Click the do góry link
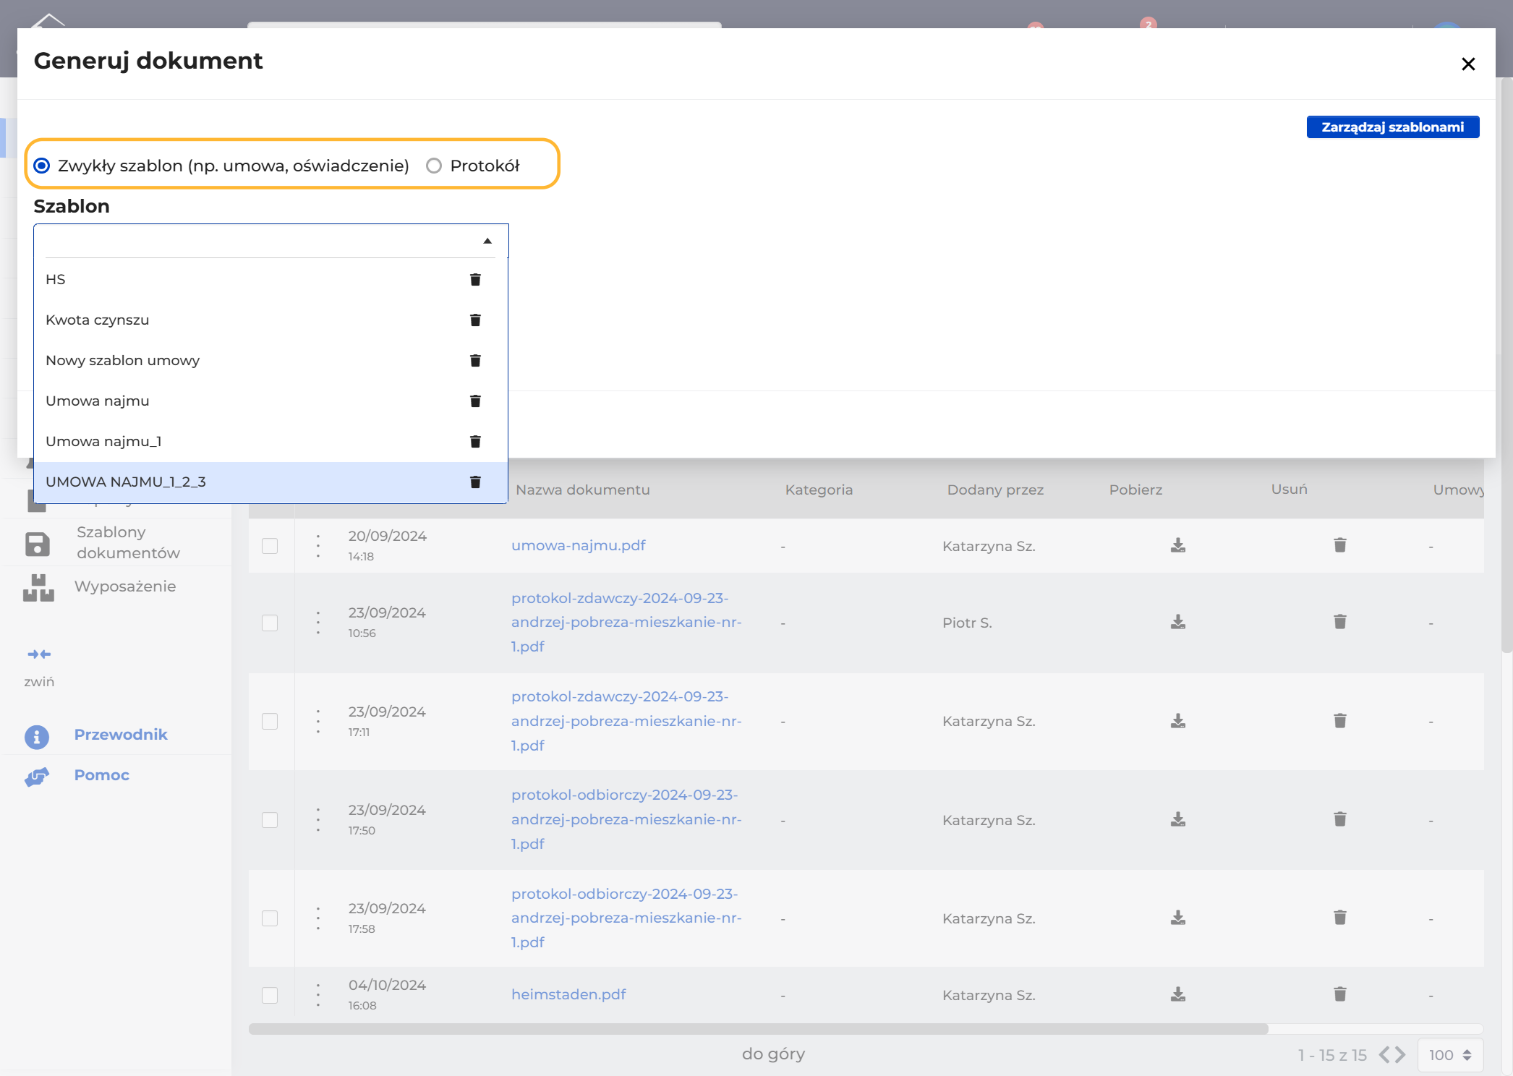1513x1076 pixels. pos(773,1054)
